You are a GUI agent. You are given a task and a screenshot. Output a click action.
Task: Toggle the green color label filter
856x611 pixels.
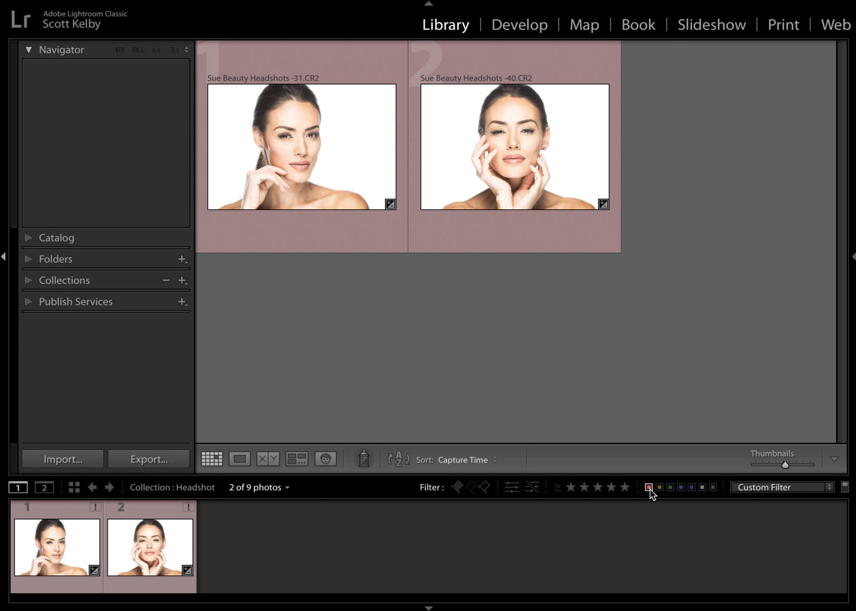(670, 487)
